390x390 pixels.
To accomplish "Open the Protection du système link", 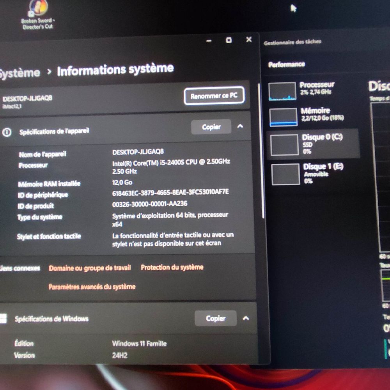I will tap(172, 267).
